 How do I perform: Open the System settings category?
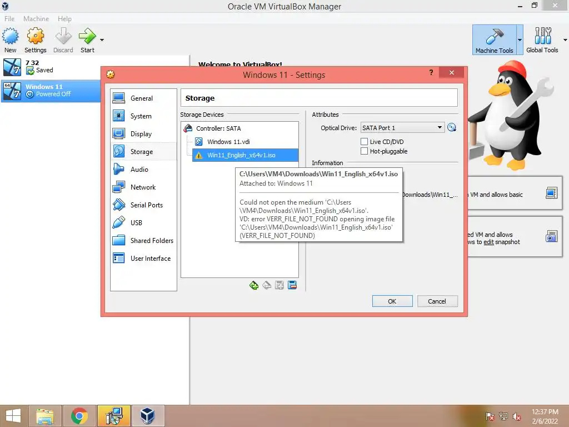[x=143, y=116]
